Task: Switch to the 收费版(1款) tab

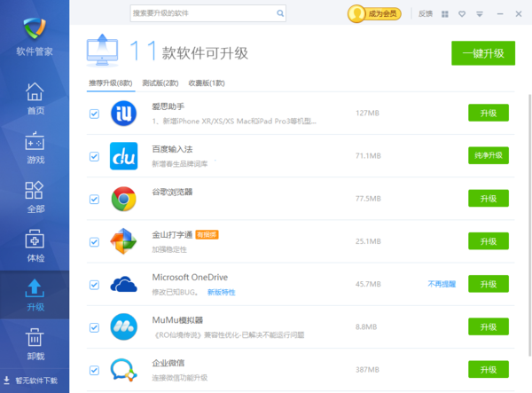Action: tap(207, 83)
